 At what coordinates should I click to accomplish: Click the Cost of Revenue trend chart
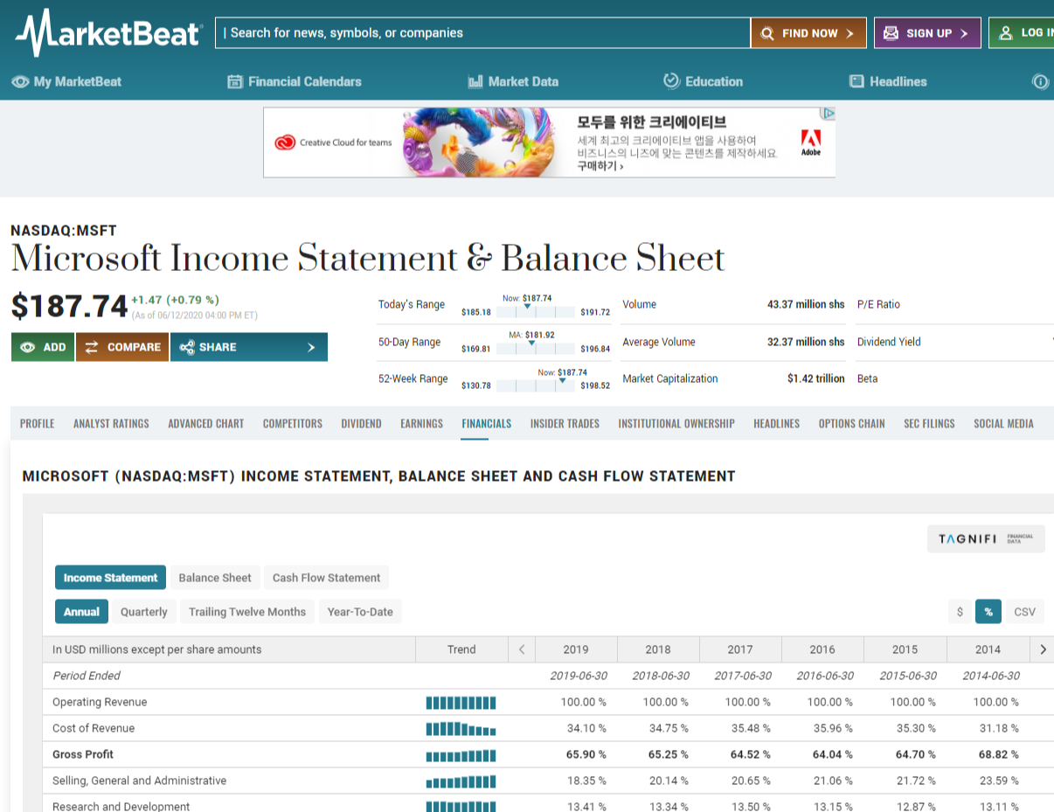click(x=461, y=729)
